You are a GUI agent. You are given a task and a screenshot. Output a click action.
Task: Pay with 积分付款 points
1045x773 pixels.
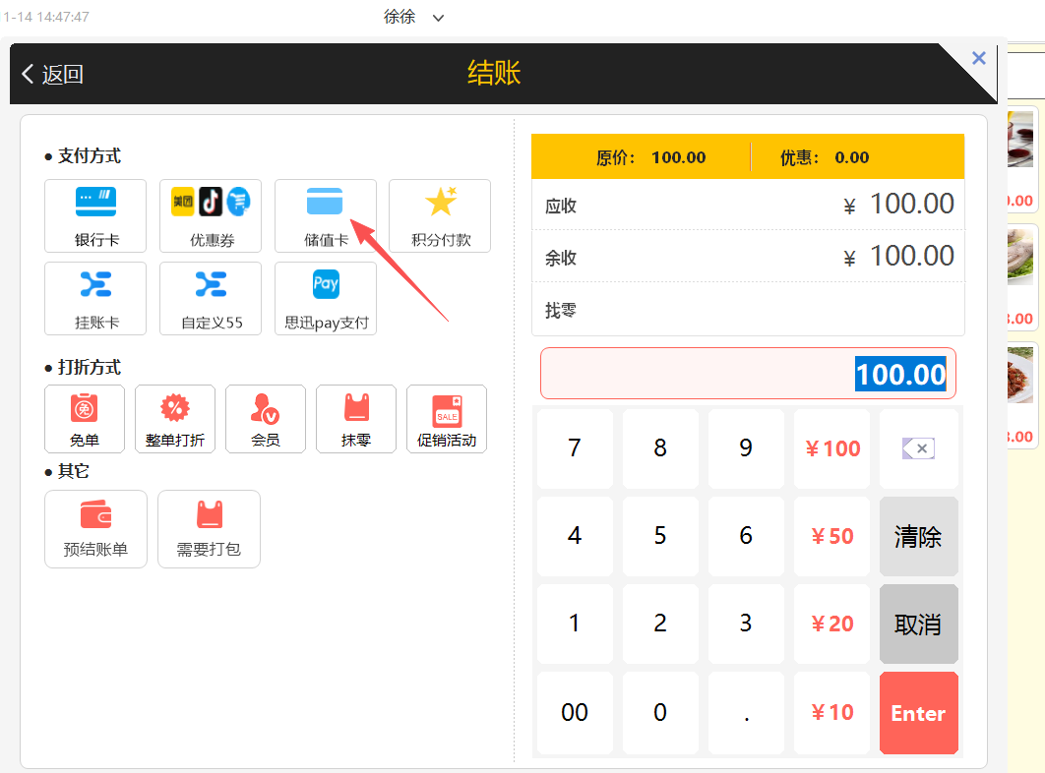click(x=440, y=215)
